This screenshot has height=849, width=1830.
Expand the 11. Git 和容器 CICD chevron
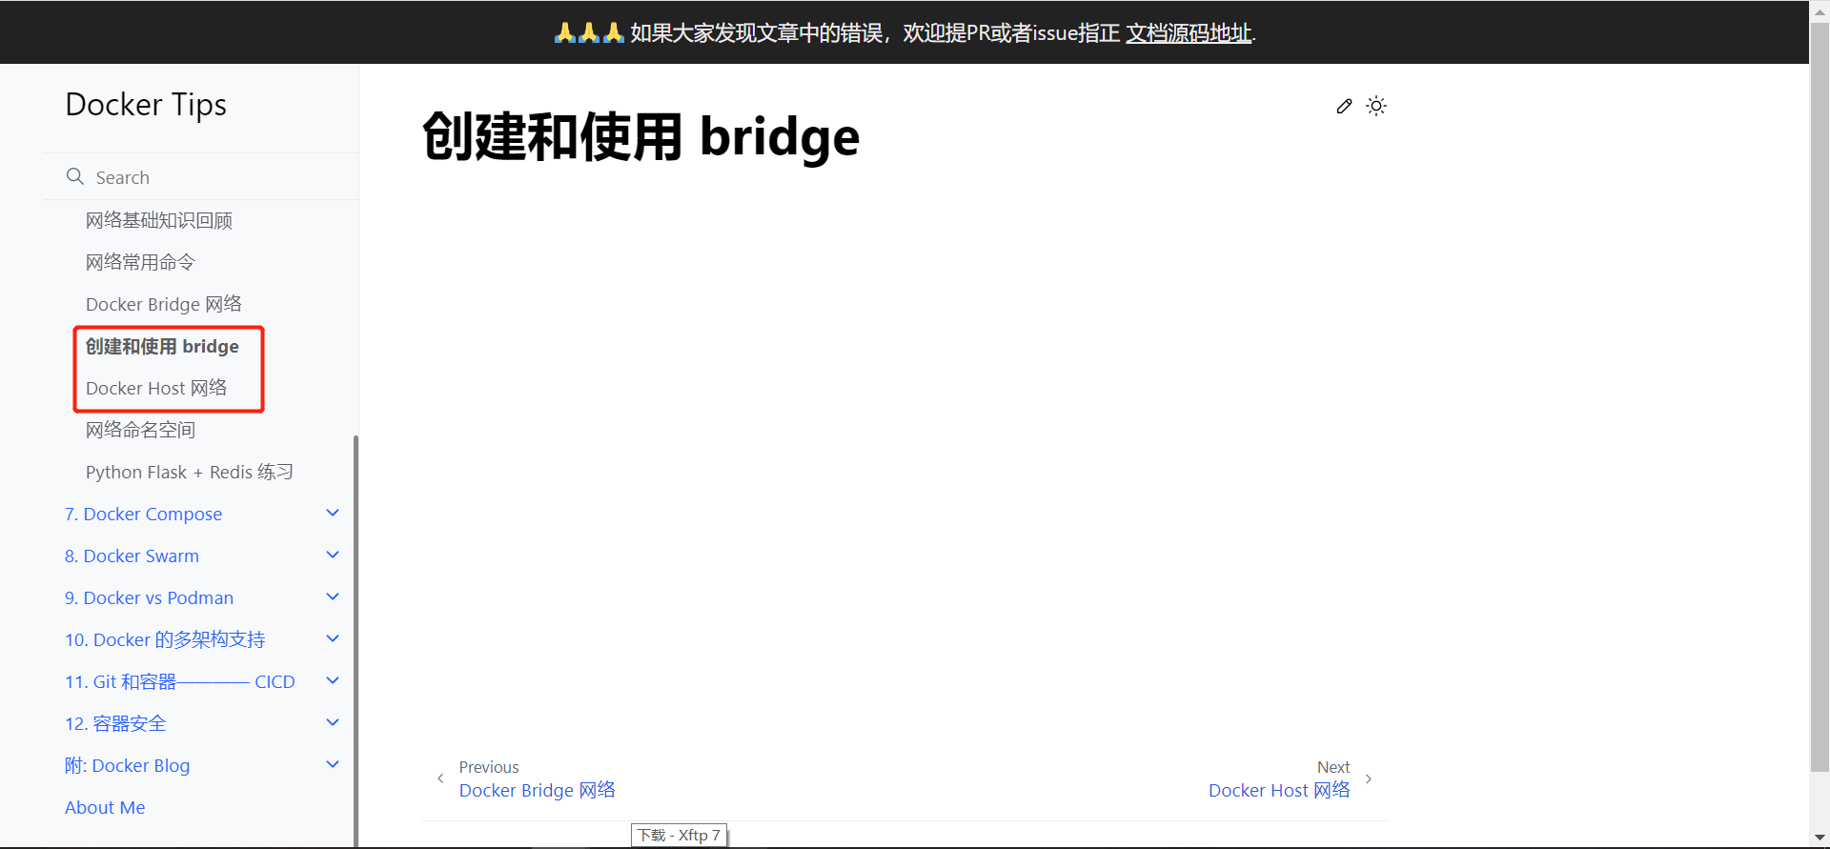point(333,680)
